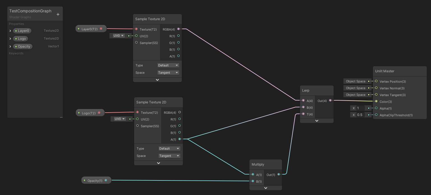
Task: Expand the Layer0 property in the blackboard
Action: click(10, 31)
